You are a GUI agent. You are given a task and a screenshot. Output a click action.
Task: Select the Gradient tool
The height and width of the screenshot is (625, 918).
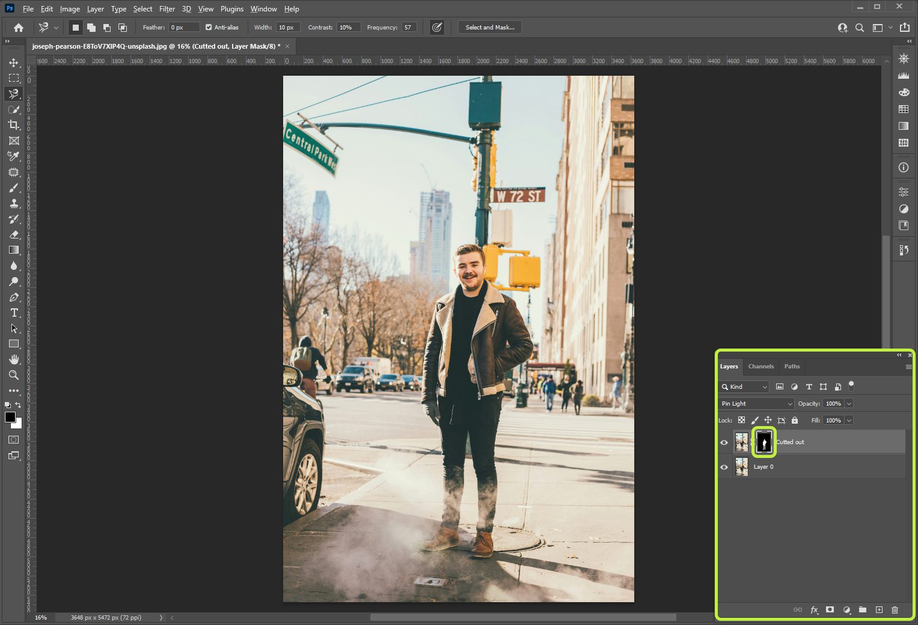coord(14,250)
